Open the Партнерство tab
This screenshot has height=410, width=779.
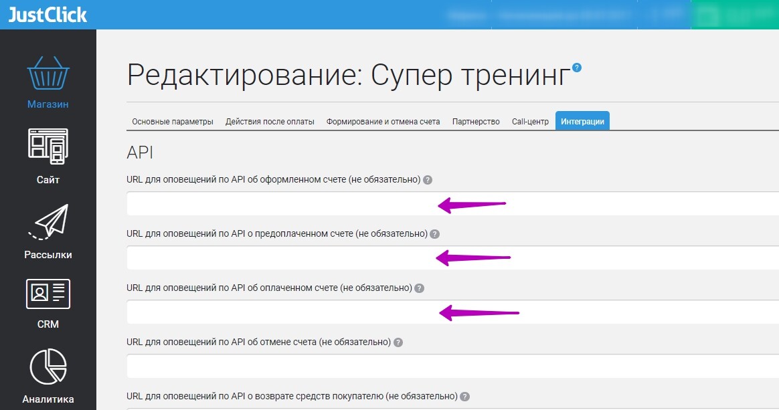click(476, 121)
